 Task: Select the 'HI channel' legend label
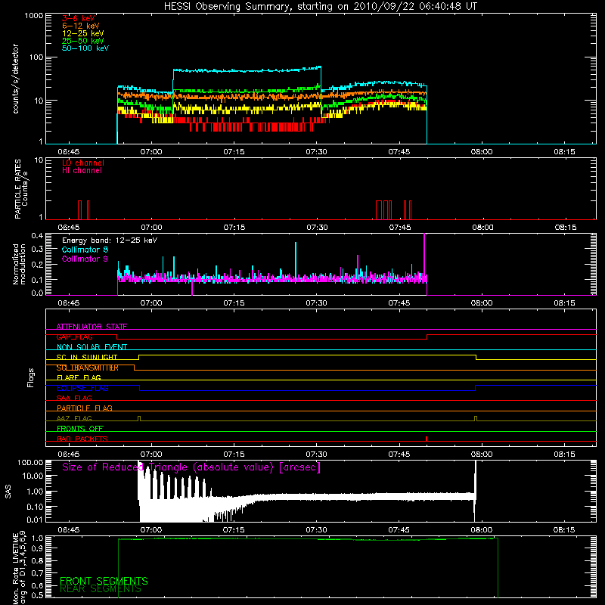(82, 171)
